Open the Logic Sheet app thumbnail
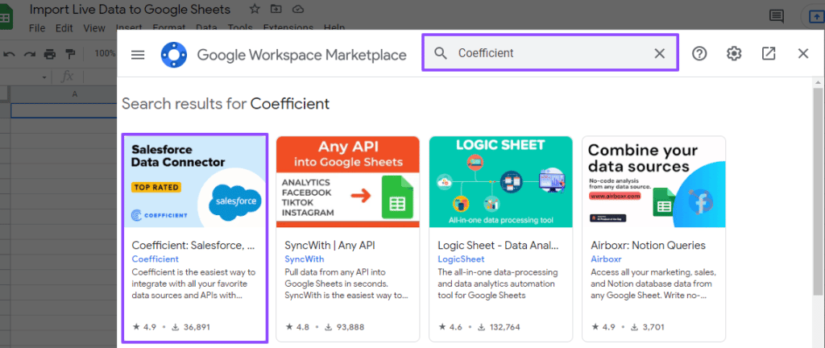The height and width of the screenshot is (348, 825). coord(500,181)
